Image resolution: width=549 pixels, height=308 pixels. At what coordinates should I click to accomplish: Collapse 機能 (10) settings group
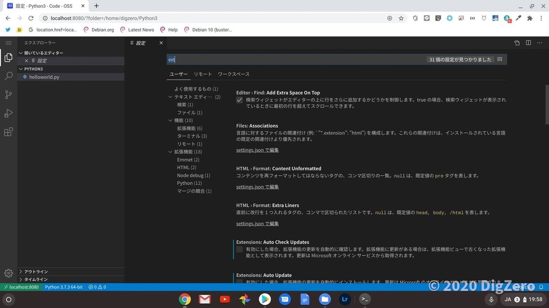[171, 120]
